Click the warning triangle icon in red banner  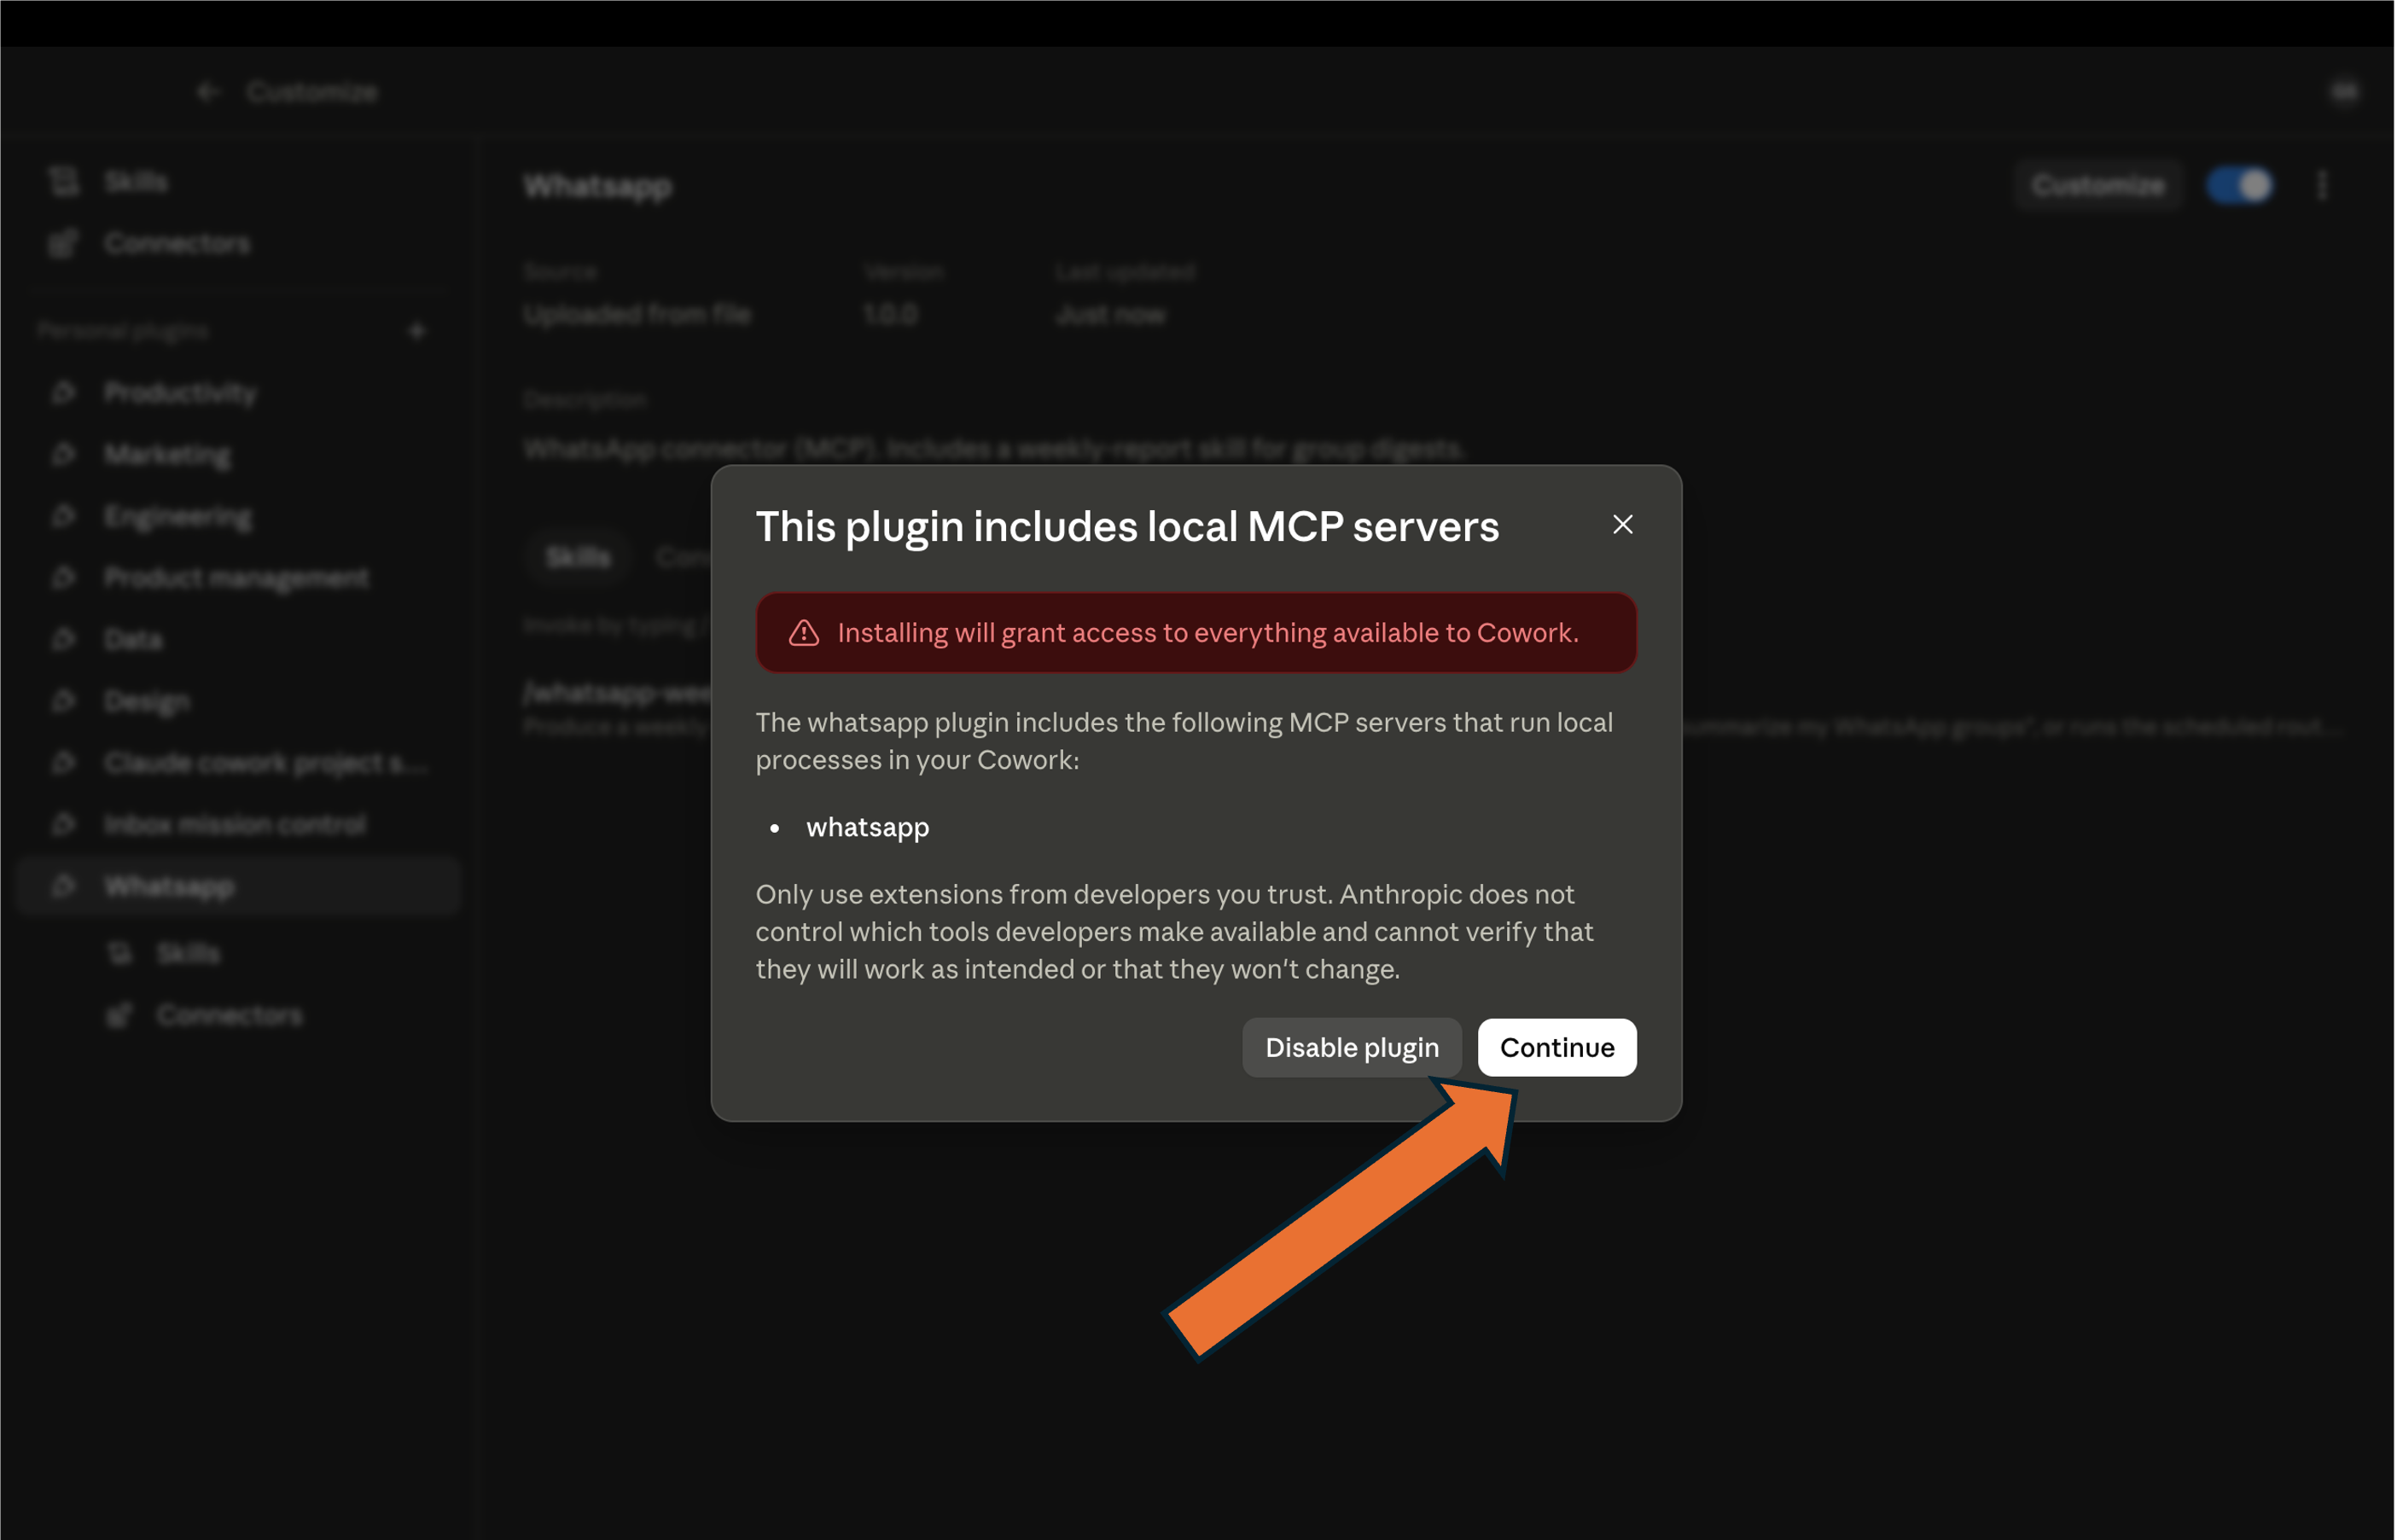point(804,632)
